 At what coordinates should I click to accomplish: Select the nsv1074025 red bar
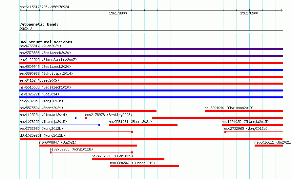click(x=252, y=125)
